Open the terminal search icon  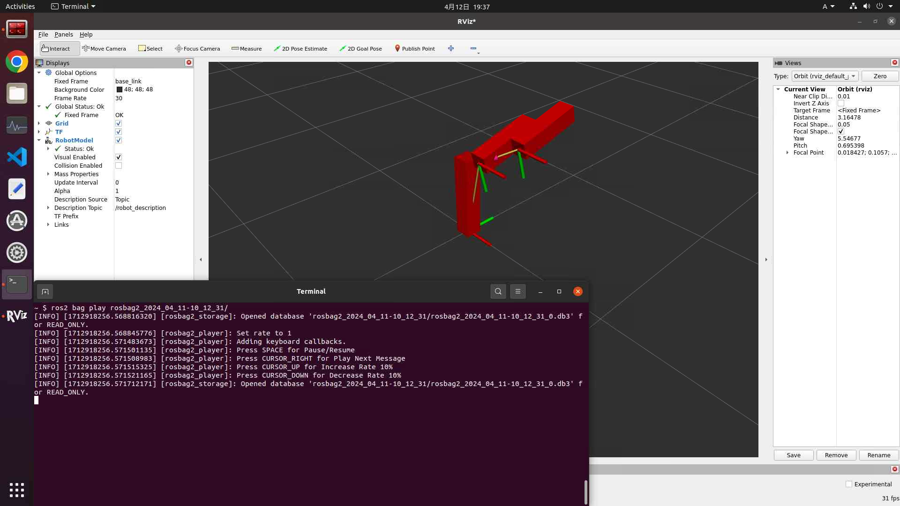point(498,291)
